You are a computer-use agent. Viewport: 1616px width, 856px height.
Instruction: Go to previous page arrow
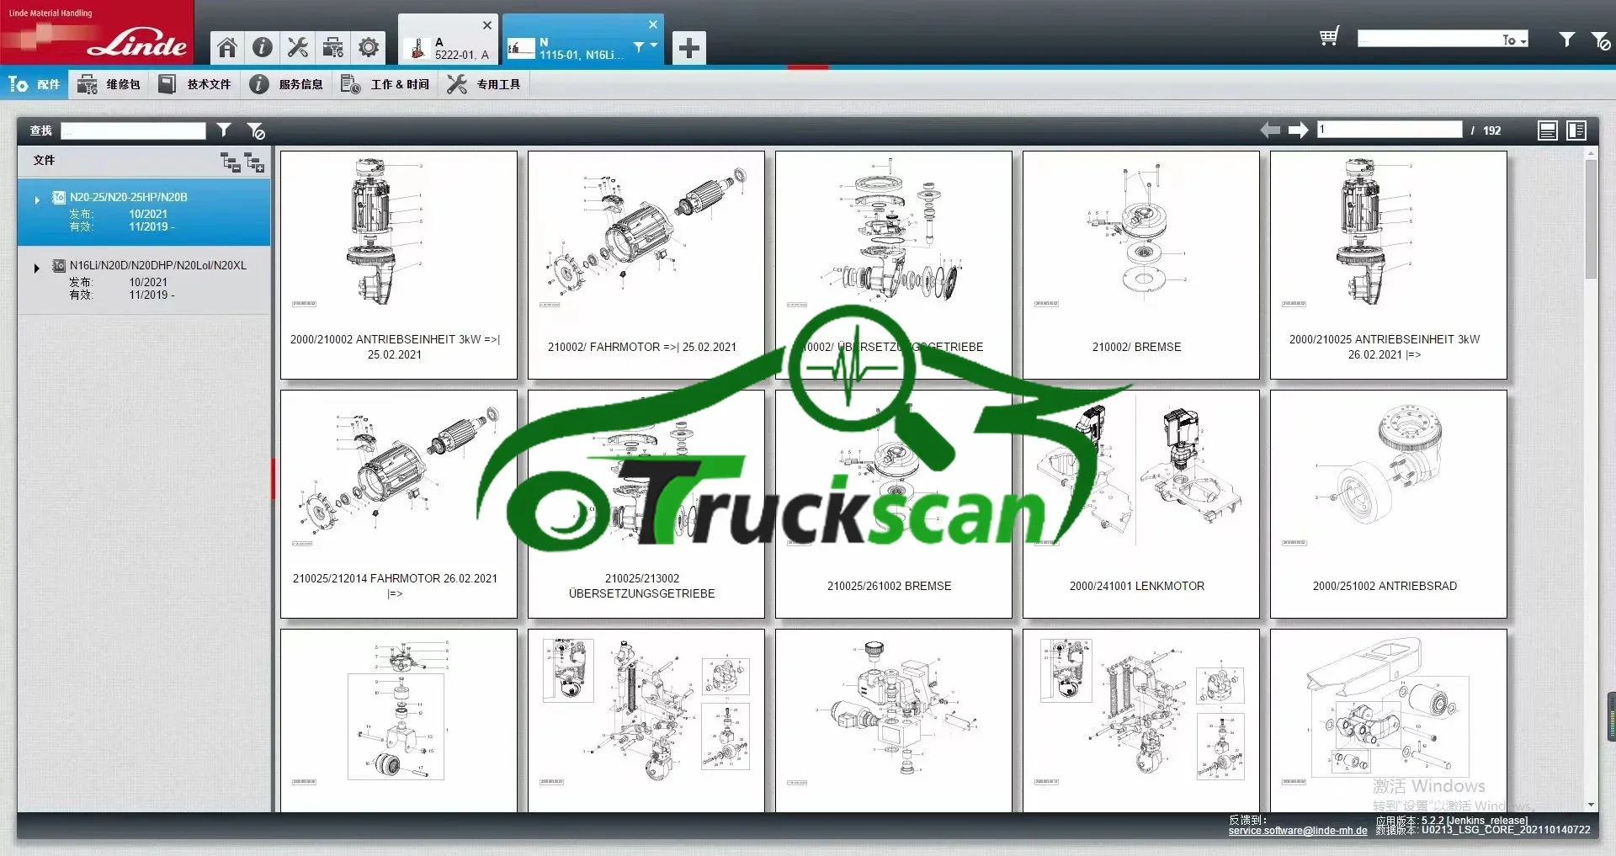click(x=1269, y=130)
